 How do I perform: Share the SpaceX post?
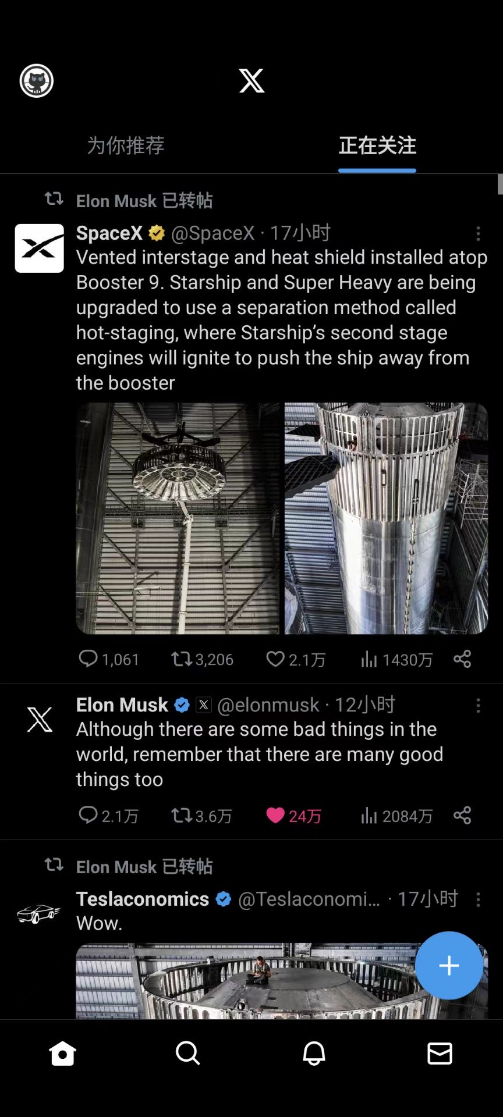[x=462, y=659]
